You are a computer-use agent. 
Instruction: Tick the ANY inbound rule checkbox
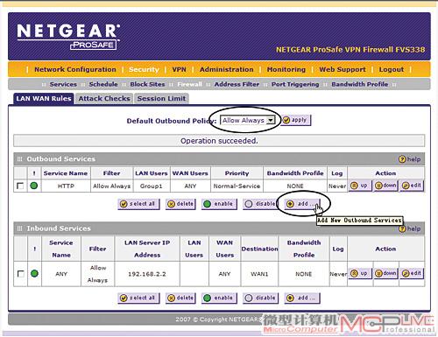pos(21,274)
